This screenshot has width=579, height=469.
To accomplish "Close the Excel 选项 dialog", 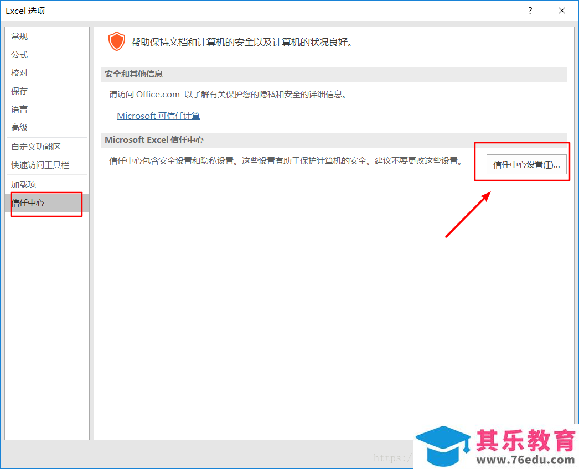I will 561,11.
